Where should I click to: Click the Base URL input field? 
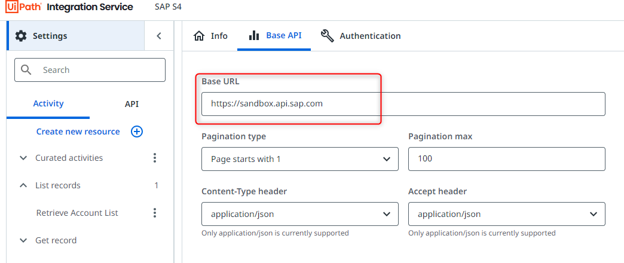(403, 104)
